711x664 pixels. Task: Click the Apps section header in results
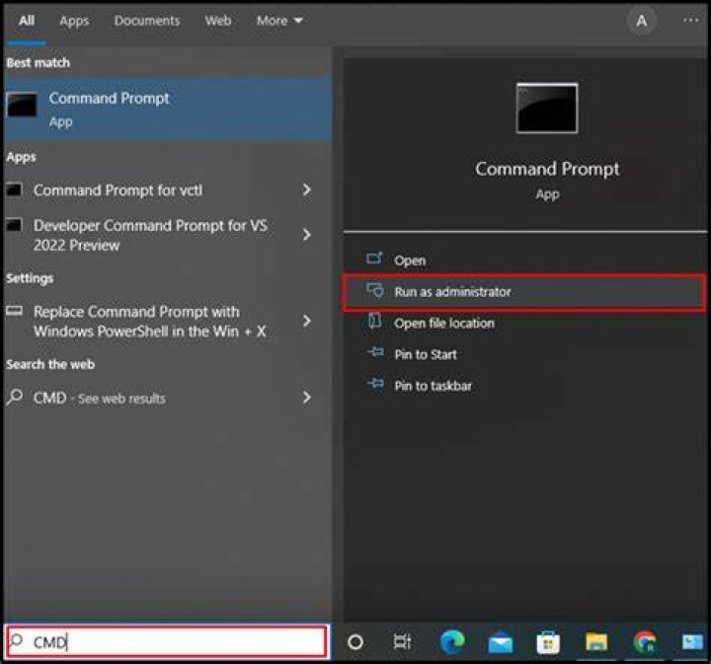tap(21, 158)
